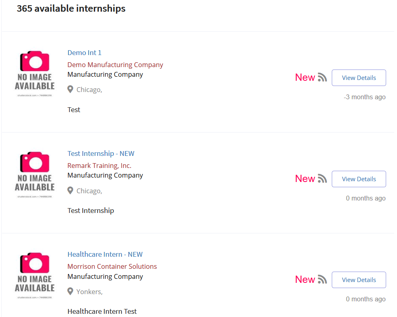Image resolution: width=397 pixels, height=317 pixels.
Task: Click location pin beside Yonkers
Action: tap(70, 292)
